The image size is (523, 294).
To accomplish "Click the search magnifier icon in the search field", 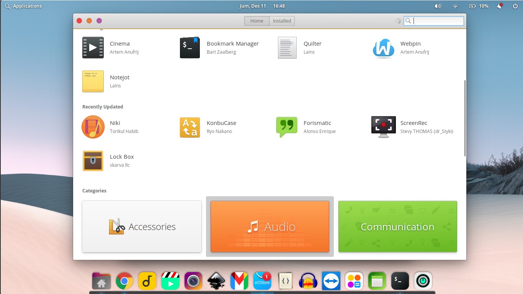I will (408, 21).
